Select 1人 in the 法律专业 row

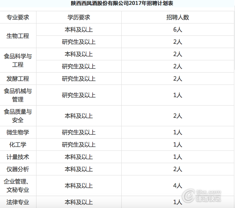(x=177, y=202)
